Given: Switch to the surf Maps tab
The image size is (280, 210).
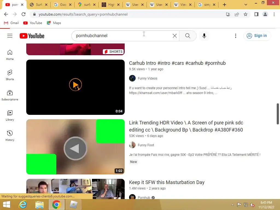Looking at the screenshot, I should pyautogui.click(x=87, y=5).
